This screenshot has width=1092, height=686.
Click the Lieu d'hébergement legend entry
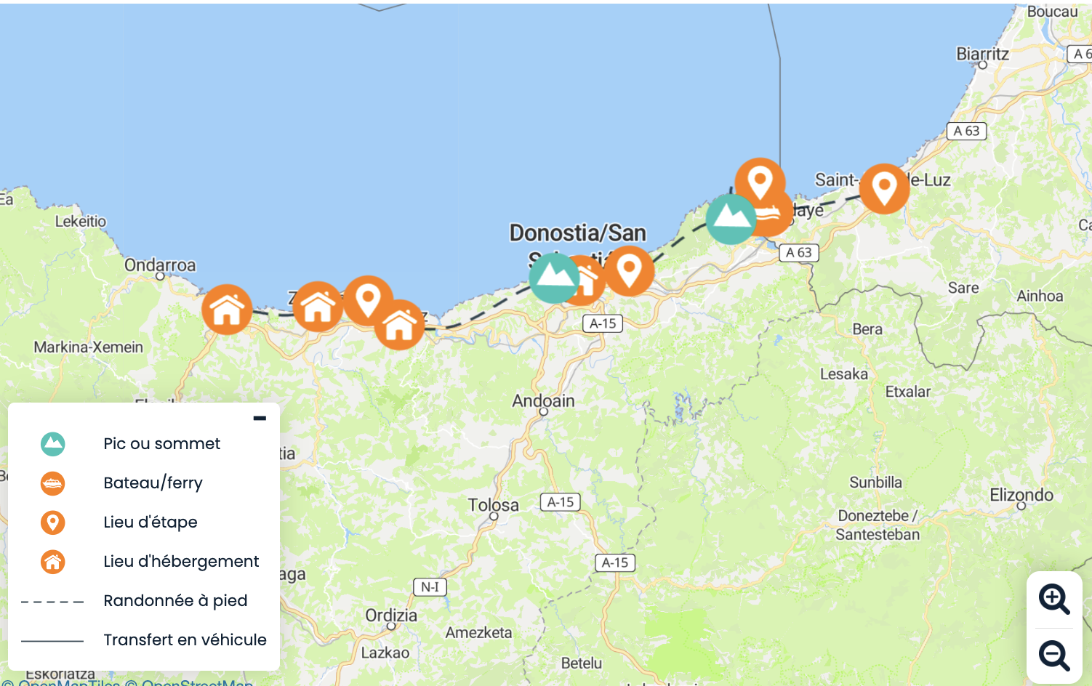click(x=181, y=561)
